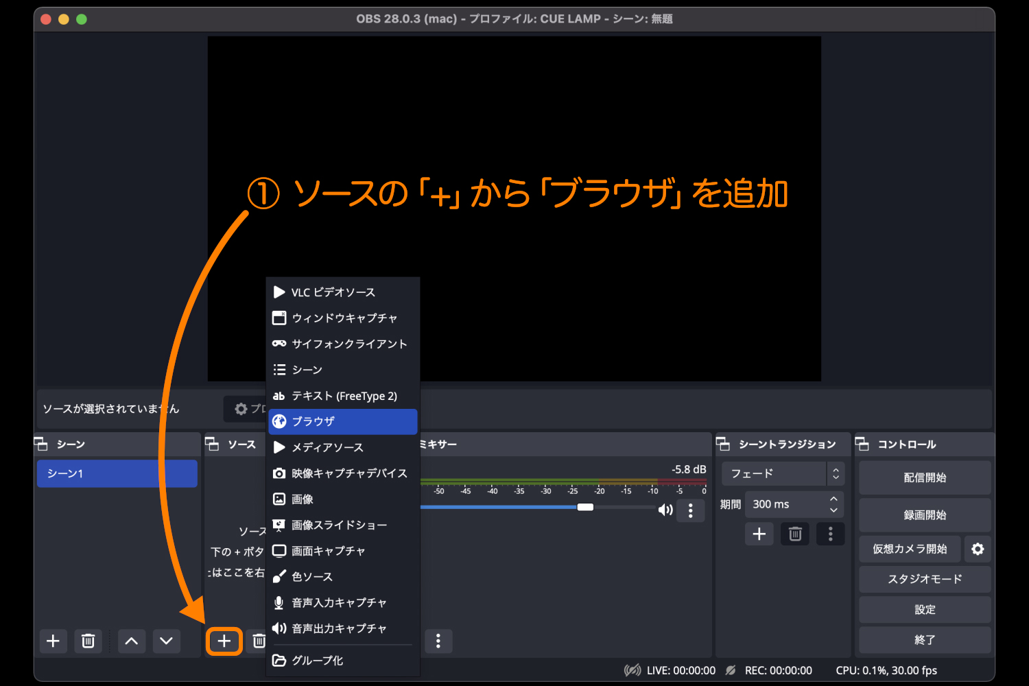1029x686 pixels.
Task: Select シーン1 in scenes list
Action: pos(117,473)
